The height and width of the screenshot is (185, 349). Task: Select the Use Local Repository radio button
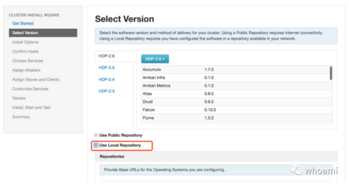pos(96,145)
